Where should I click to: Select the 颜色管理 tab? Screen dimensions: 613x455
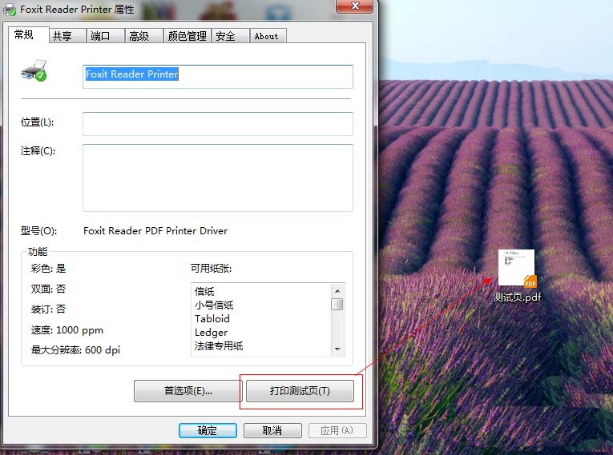tap(188, 36)
